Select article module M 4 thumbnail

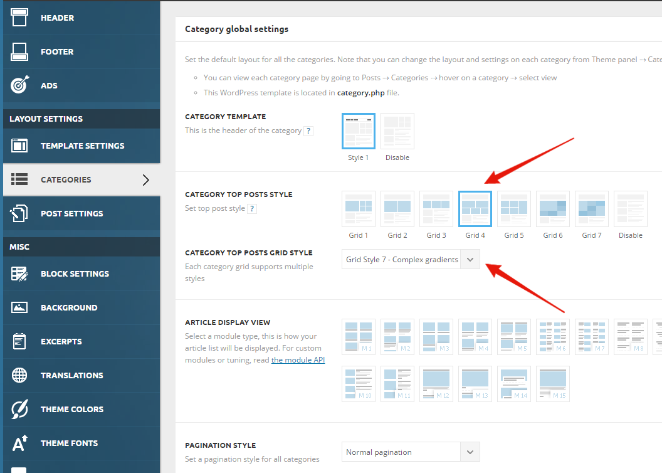tap(475, 337)
